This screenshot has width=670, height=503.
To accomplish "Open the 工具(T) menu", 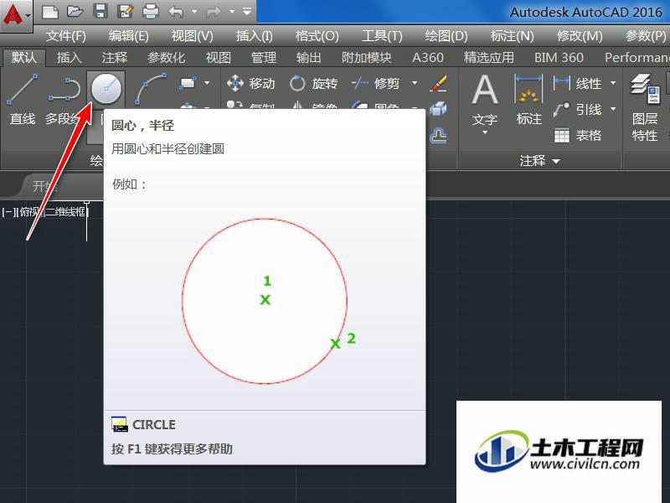I will 382,36.
